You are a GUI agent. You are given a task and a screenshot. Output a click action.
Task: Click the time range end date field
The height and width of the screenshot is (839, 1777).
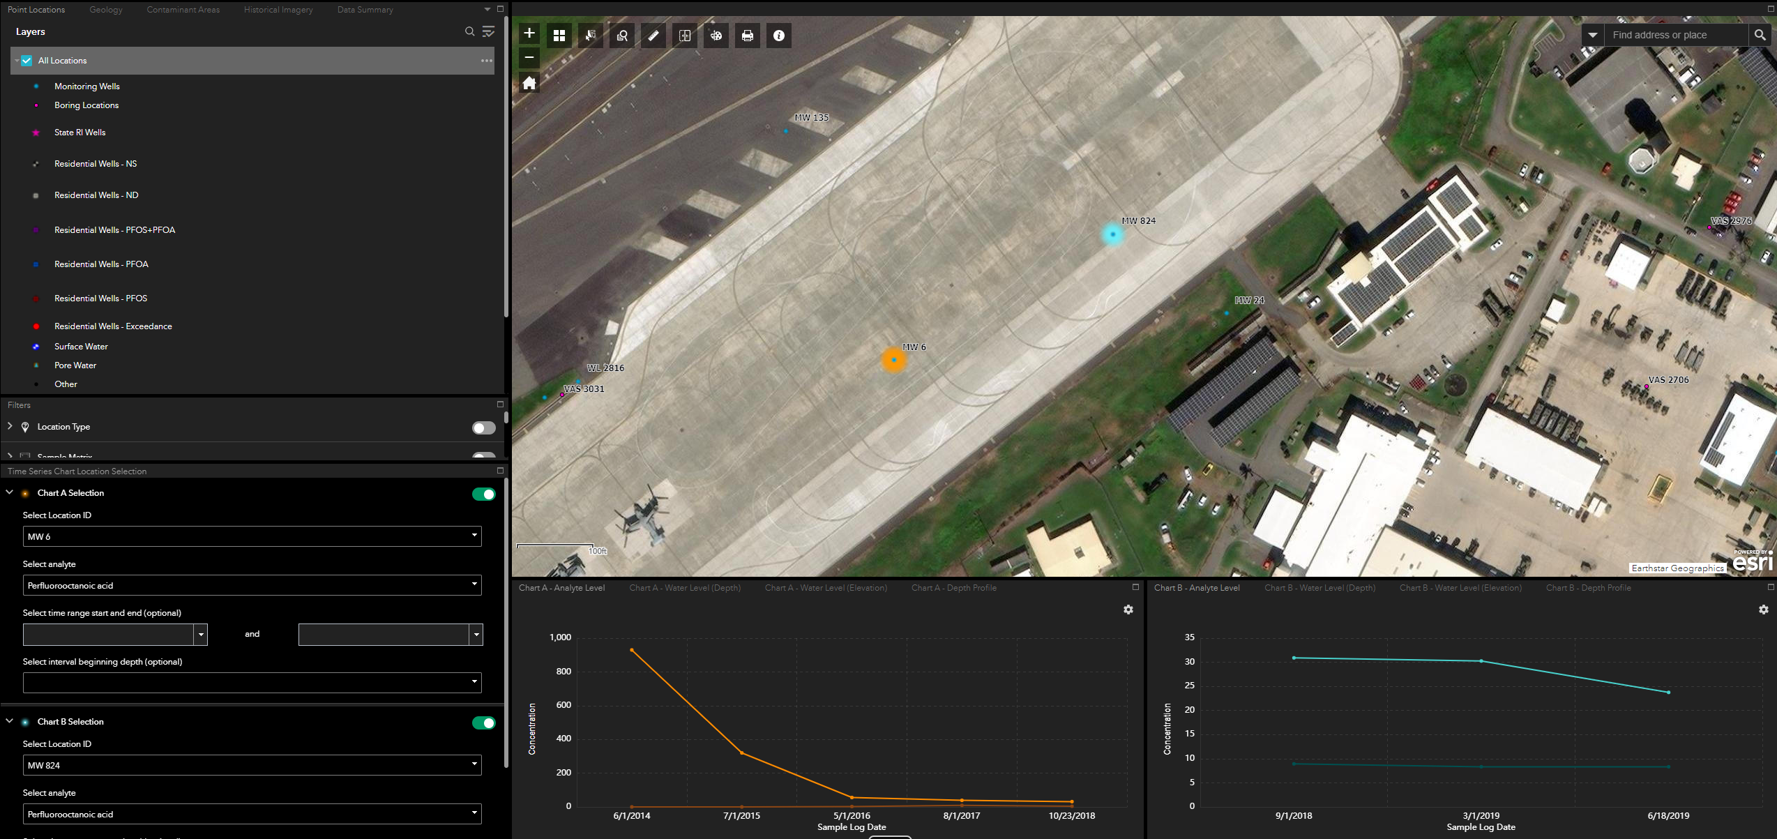(384, 634)
